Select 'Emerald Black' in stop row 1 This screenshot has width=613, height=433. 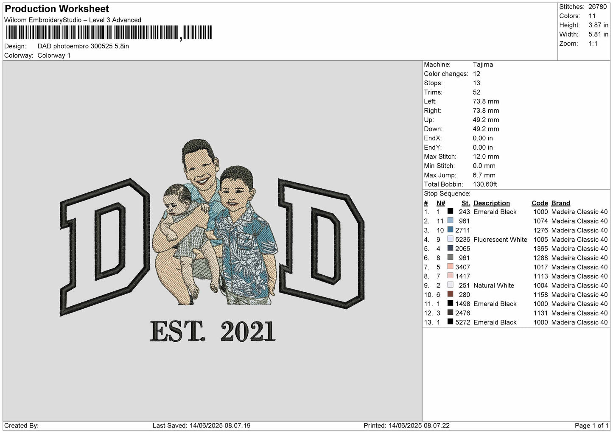coord(495,212)
